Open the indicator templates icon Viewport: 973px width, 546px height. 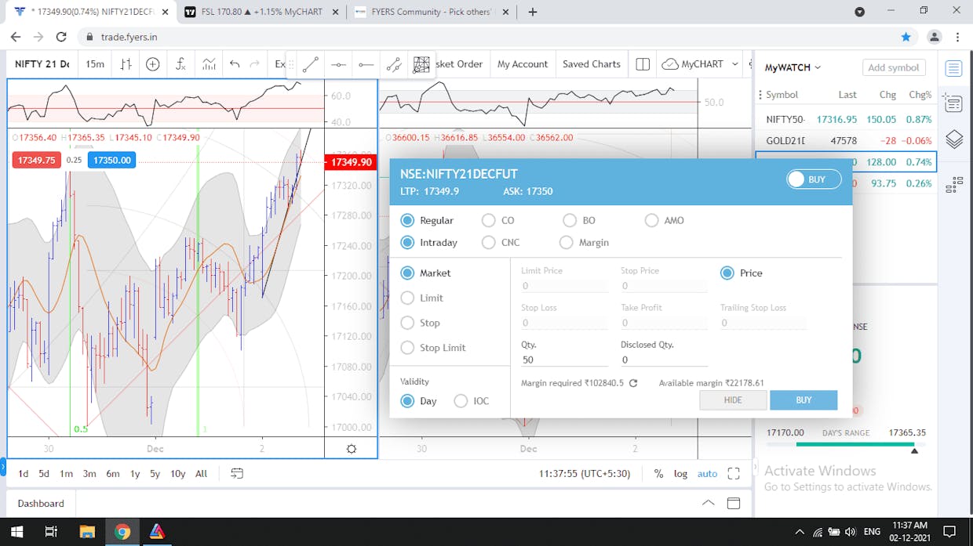(209, 64)
